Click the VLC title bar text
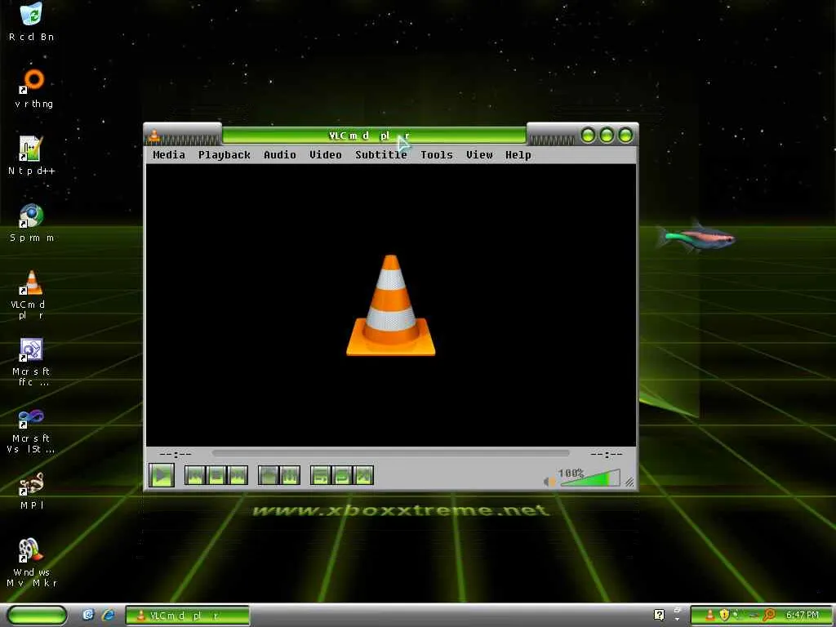This screenshot has width=836, height=627. [x=369, y=136]
